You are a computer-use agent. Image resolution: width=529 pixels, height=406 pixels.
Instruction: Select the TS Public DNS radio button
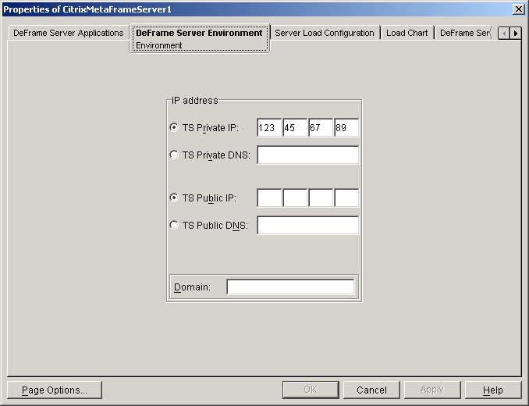point(174,225)
